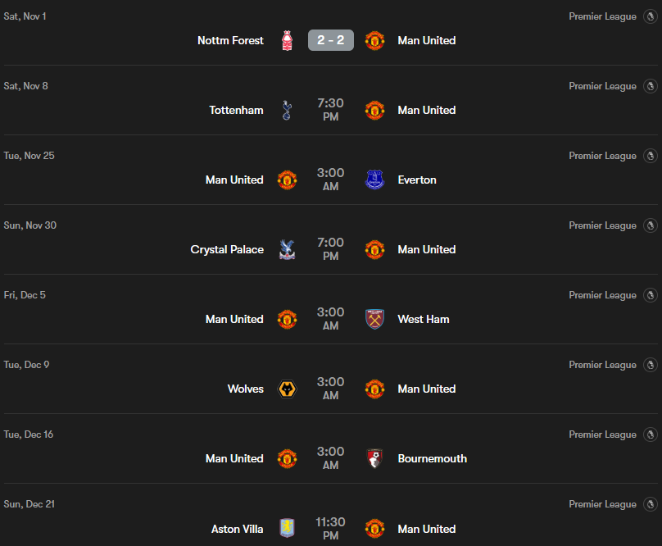Click Premier League label on Dec 5 match
Image resolution: width=662 pixels, height=546 pixels.
tap(602, 295)
